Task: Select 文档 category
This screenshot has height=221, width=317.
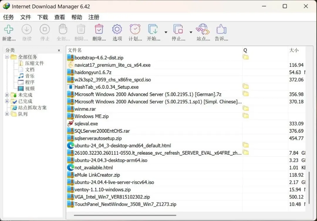Action: (x=30, y=70)
